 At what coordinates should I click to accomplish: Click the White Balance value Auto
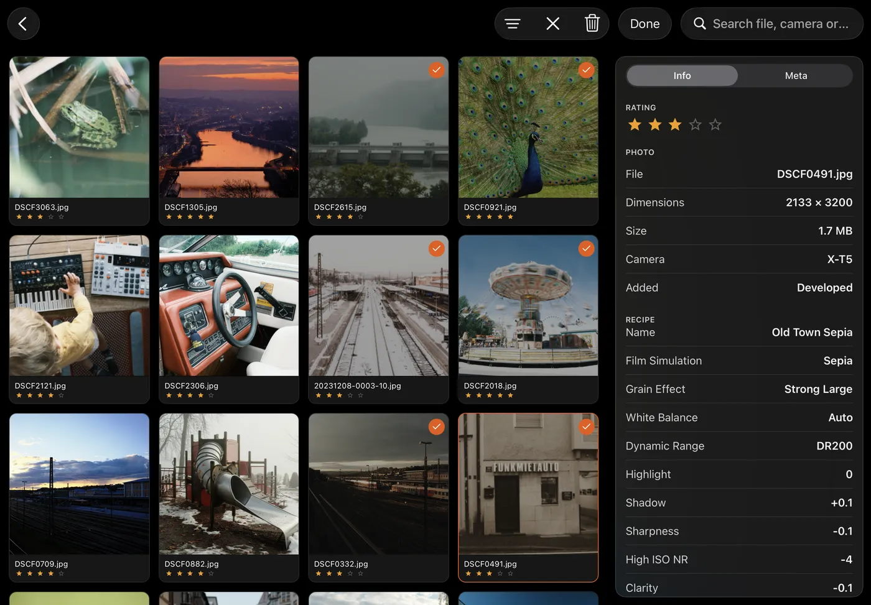pyautogui.click(x=840, y=418)
